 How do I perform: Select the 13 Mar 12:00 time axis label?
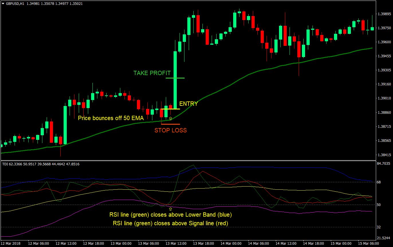pos(176,243)
